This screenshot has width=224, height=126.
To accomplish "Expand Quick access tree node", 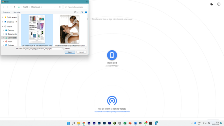I will point(3,17).
